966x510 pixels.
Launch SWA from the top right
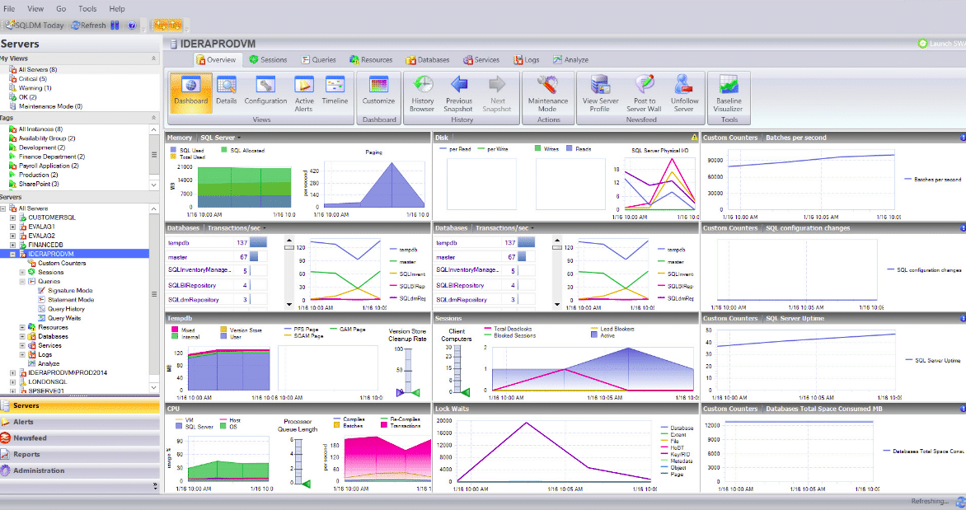coord(941,44)
